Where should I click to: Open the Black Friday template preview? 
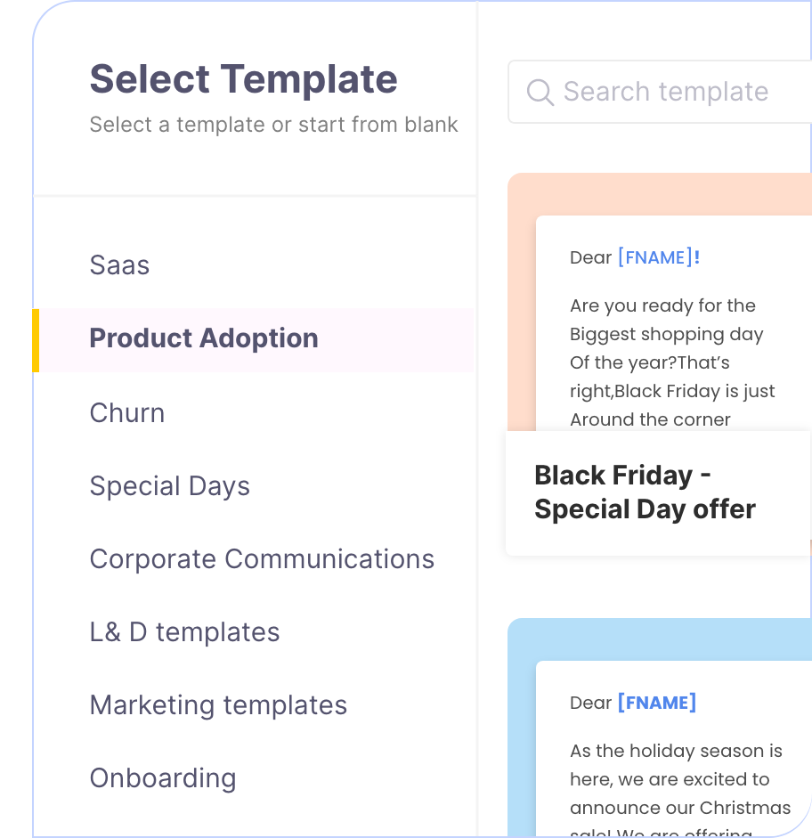tap(674, 323)
